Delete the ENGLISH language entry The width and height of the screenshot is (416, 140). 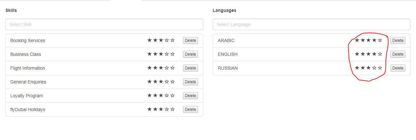tap(398, 54)
